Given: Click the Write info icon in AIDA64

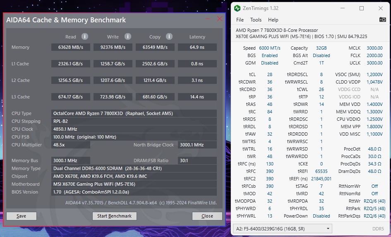Looking at the screenshot, I should tap(128, 37).
